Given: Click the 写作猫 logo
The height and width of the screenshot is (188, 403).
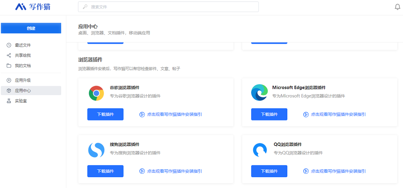Looking at the screenshot, I should coord(32,7).
